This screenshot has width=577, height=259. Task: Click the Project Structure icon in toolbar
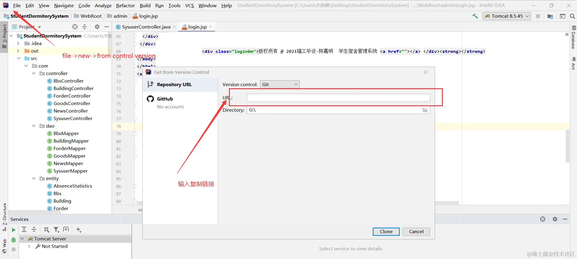(550, 16)
